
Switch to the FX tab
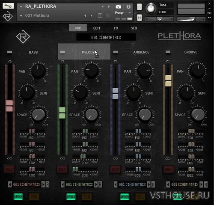(x=116, y=28)
